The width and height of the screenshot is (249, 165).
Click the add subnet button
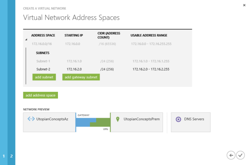44,77
